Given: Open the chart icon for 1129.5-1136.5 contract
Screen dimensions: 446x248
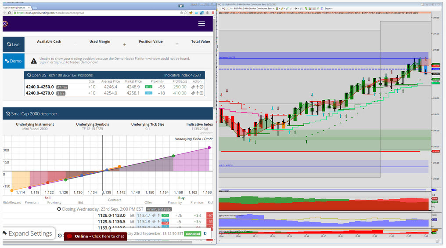Looking at the screenshot, I should [x=132, y=222].
